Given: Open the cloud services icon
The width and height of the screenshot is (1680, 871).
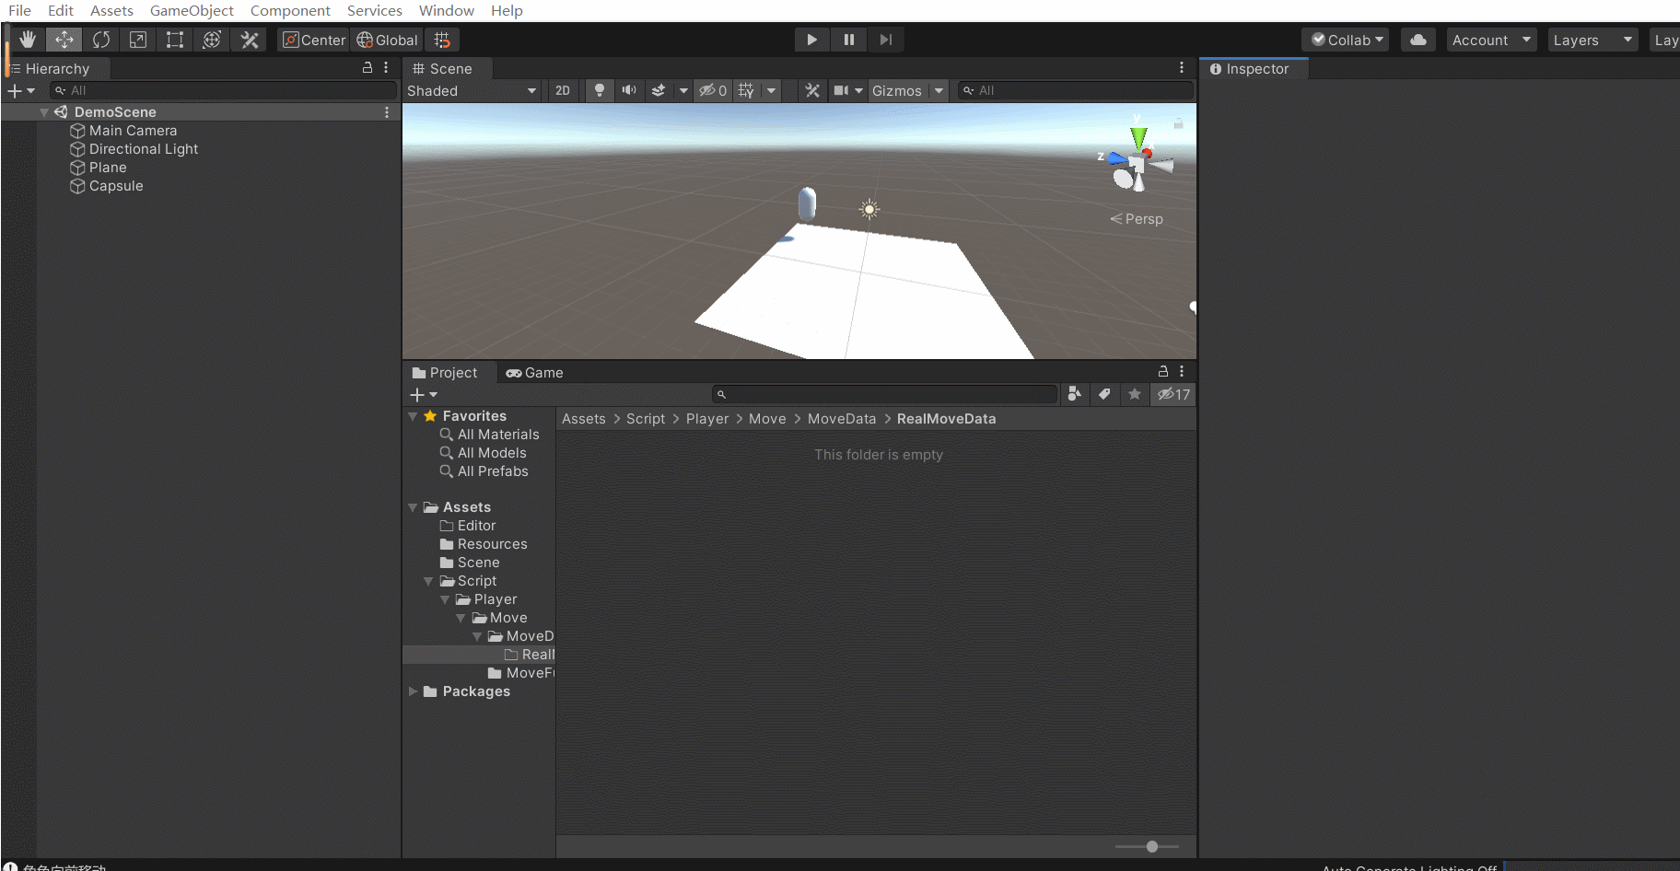Looking at the screenshot, I should tap(1418, 40).
